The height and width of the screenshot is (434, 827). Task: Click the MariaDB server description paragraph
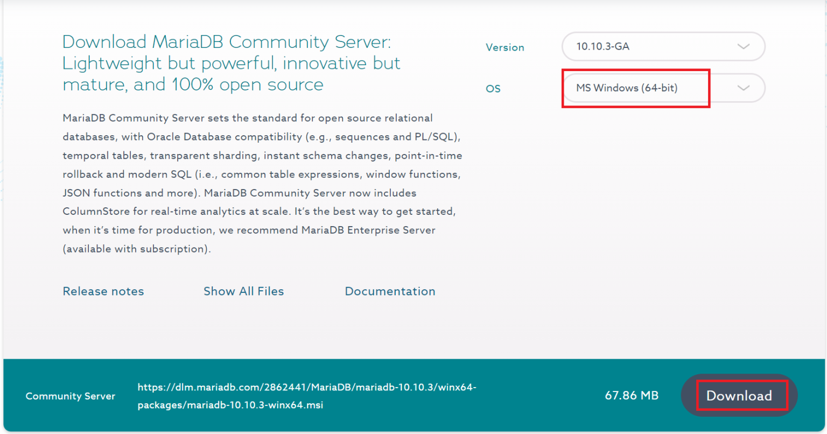[x=262, y=183]
